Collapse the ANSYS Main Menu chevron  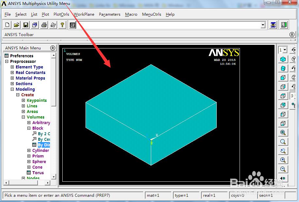tap(53, 48)
